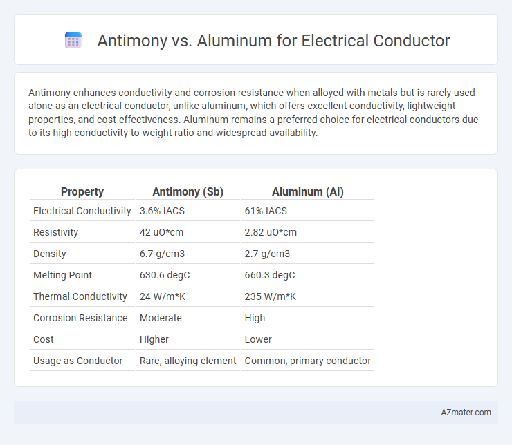Click the '42 uO*cm' value
The height and width of the screenshot is (445, 512).
(161, 232)
